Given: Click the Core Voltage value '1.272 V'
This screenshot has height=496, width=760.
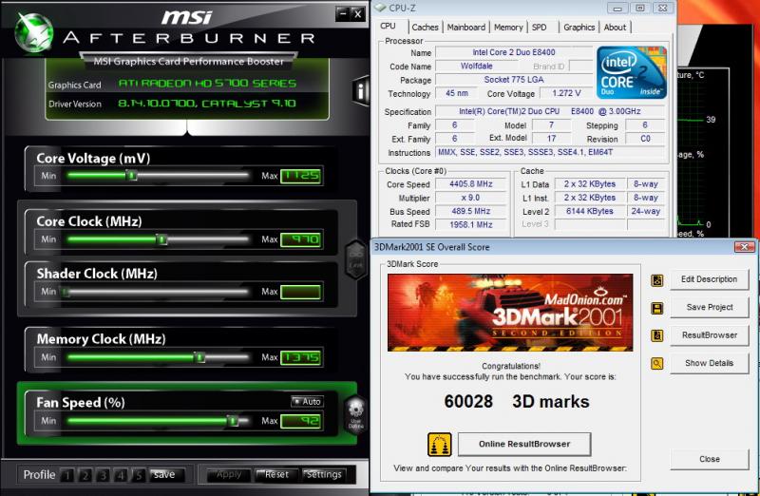Looking at the screenshot, I should tap(565, 93).
